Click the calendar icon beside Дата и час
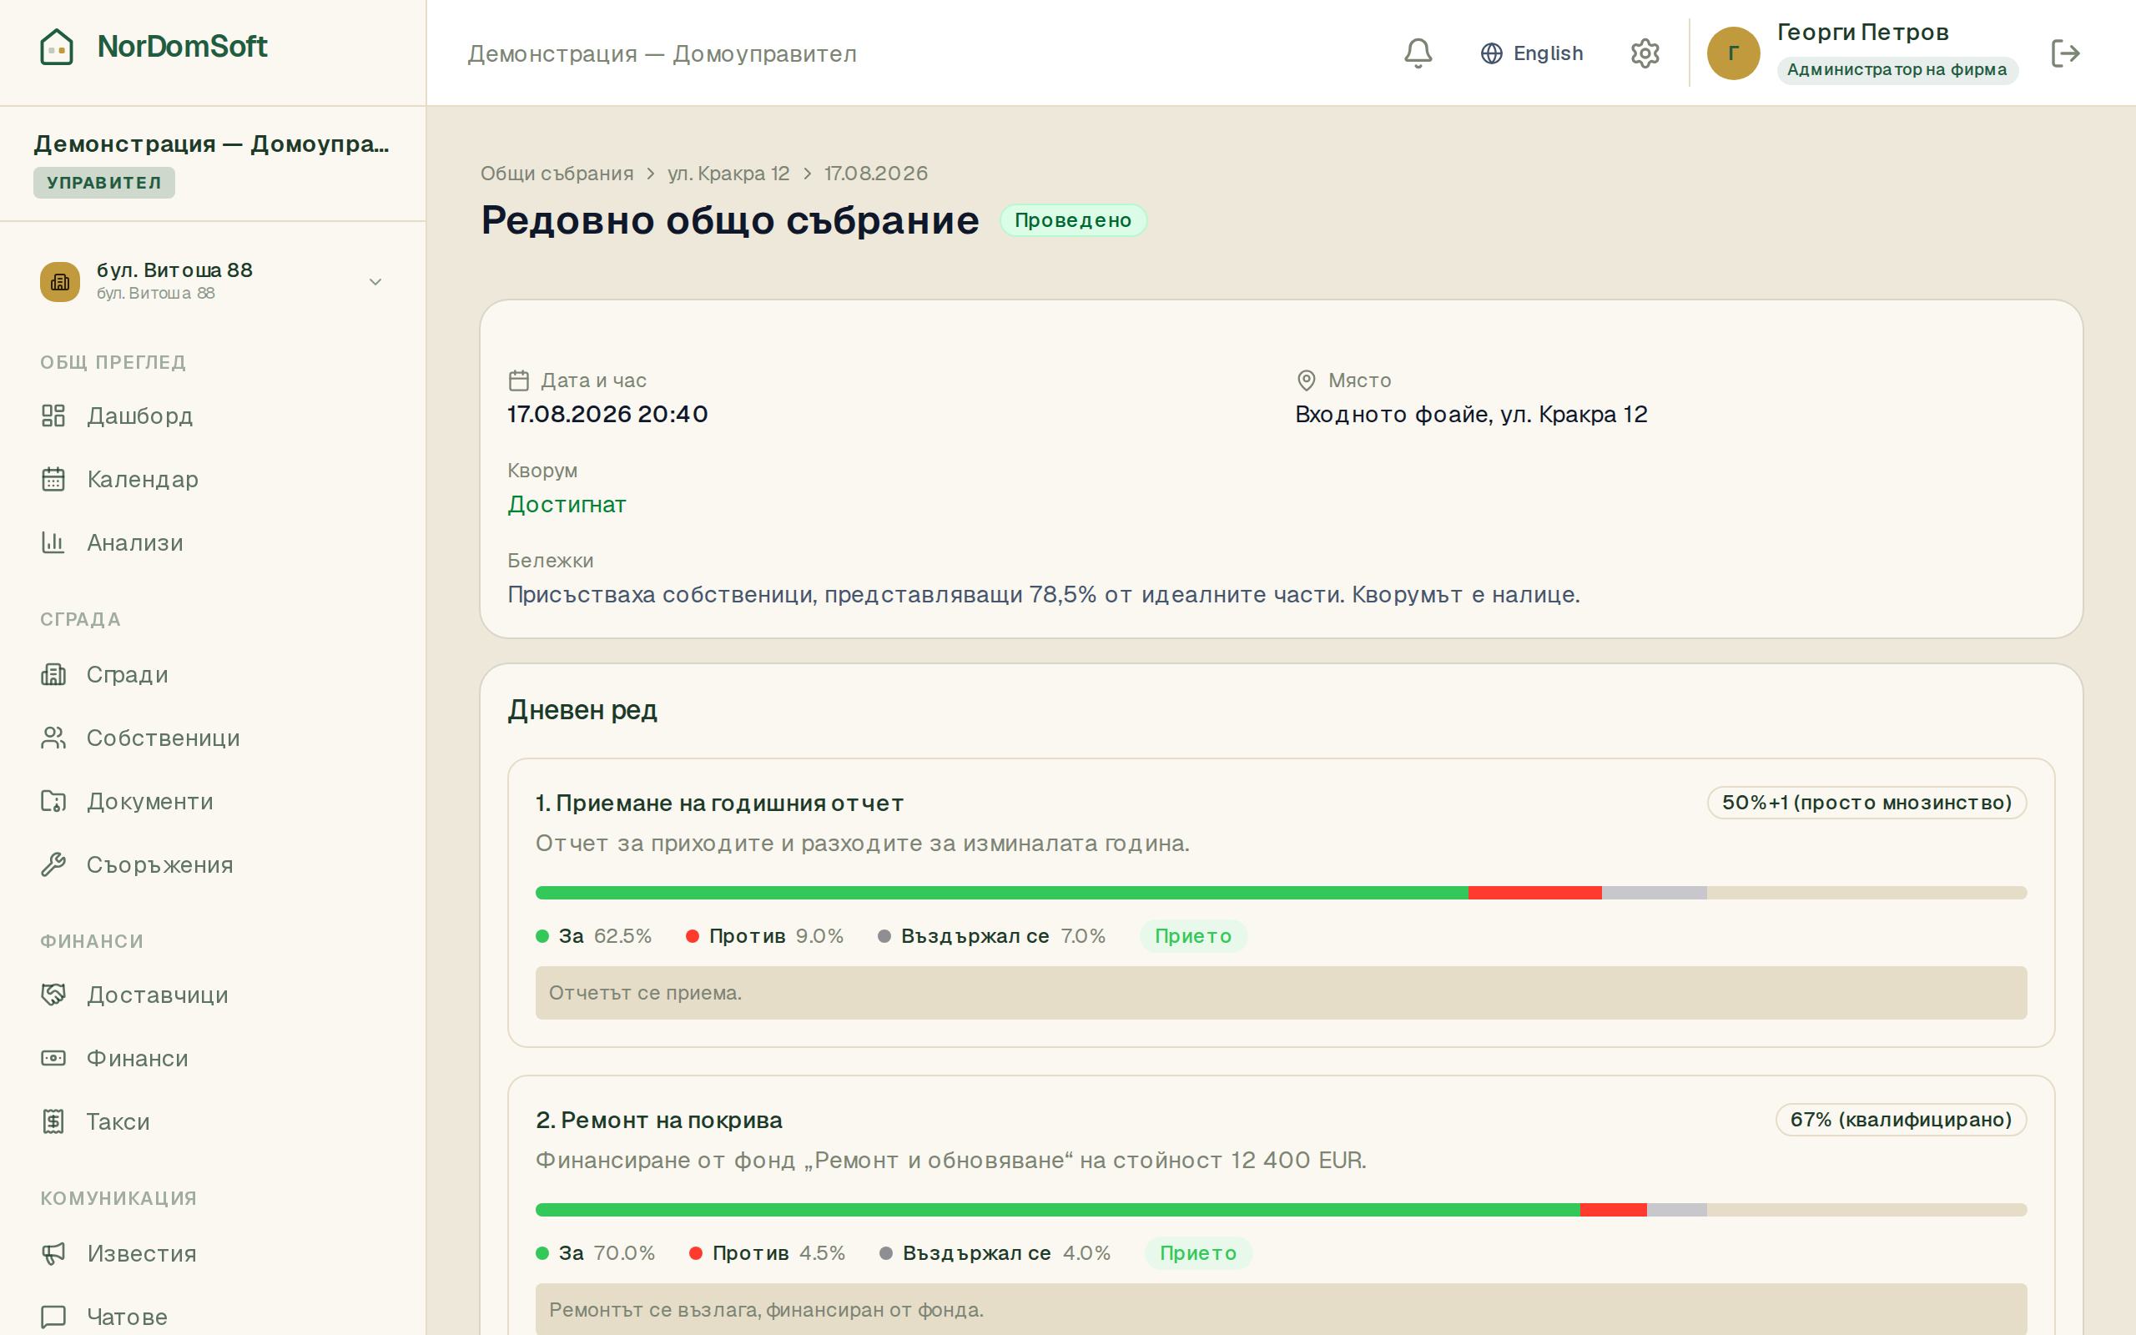2136x1335 pixels. [519, 380]
